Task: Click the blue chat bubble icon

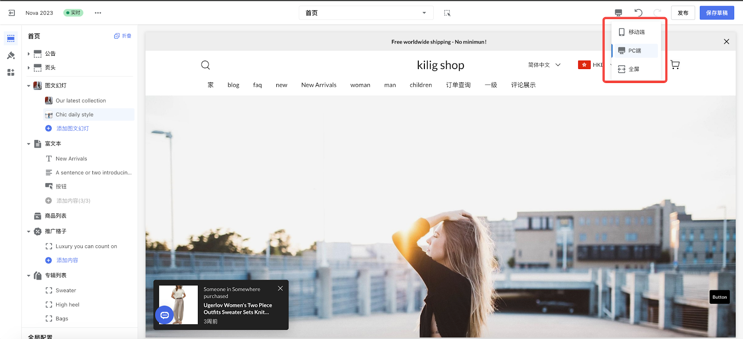Action: click(x=164, y=315)
